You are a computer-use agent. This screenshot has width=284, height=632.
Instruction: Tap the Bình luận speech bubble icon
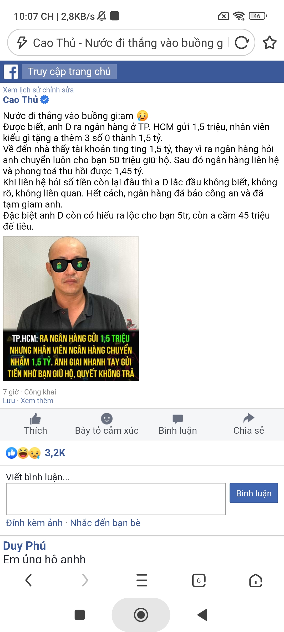coord(178,419)
